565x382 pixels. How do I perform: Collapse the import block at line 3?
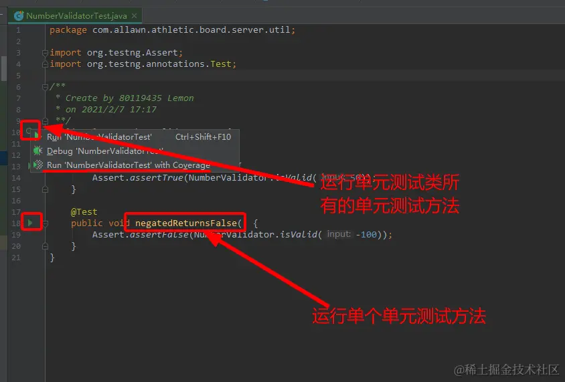coord(45,53)
